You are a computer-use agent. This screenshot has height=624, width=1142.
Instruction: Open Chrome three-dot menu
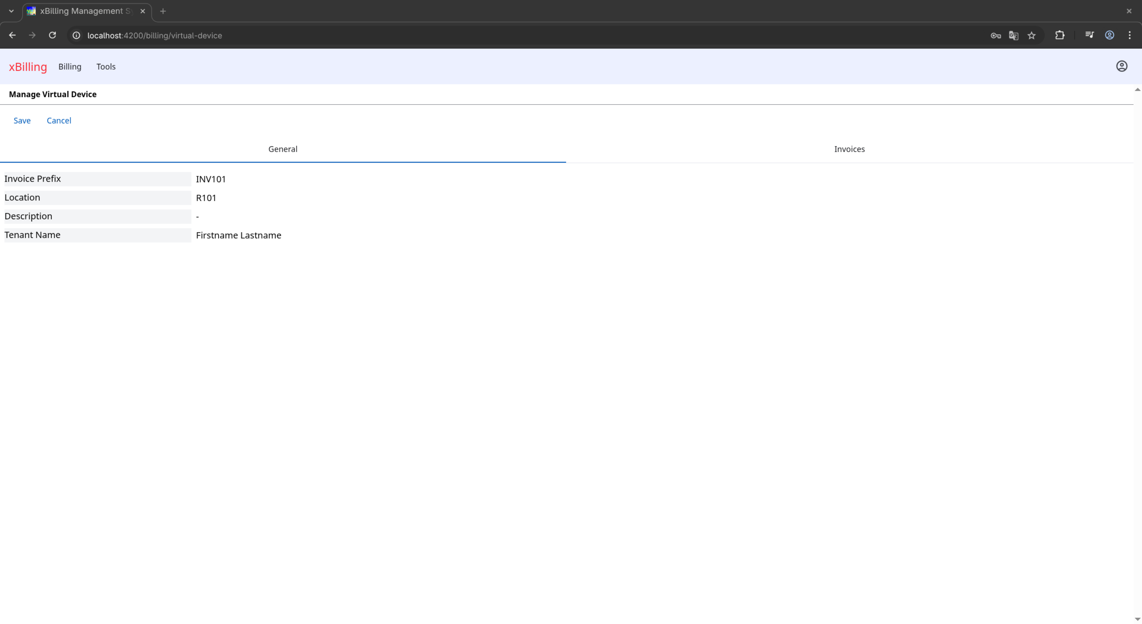(x=1129, y=35)
